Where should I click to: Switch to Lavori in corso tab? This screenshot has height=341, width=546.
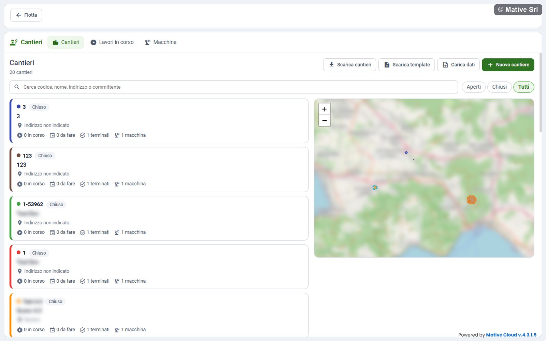tap(112, 42)
